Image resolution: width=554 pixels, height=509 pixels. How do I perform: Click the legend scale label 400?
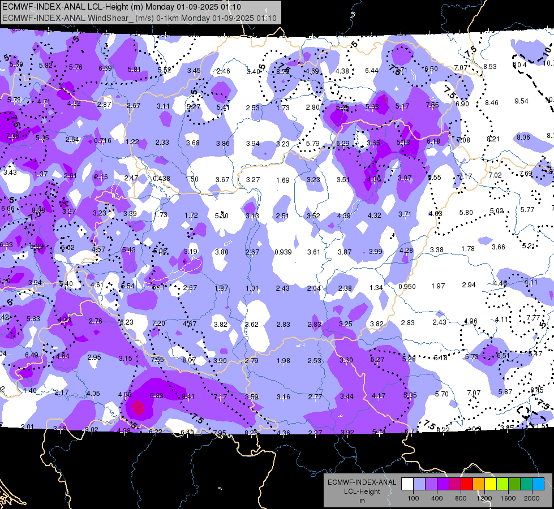click(x=437, y=498)
